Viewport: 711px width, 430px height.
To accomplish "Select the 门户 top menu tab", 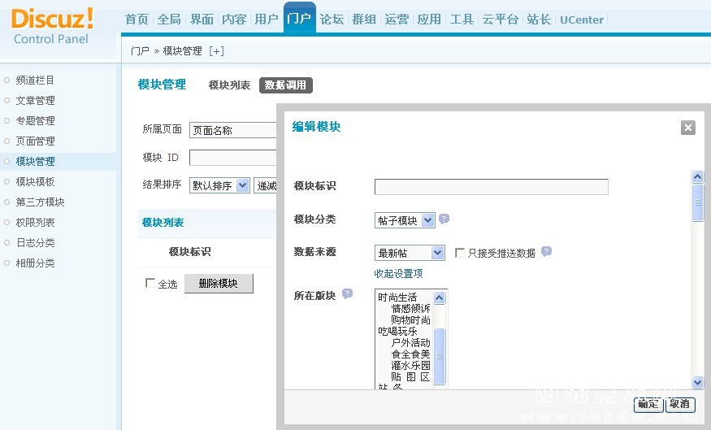I will click(x=299, y=18).
